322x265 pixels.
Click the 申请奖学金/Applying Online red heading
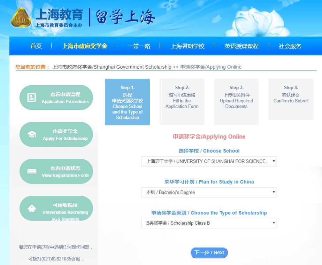(209, 137)
